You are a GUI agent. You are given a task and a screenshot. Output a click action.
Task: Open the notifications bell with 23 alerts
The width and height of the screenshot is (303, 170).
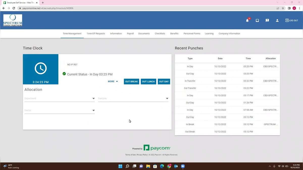(x=247, y=20)
